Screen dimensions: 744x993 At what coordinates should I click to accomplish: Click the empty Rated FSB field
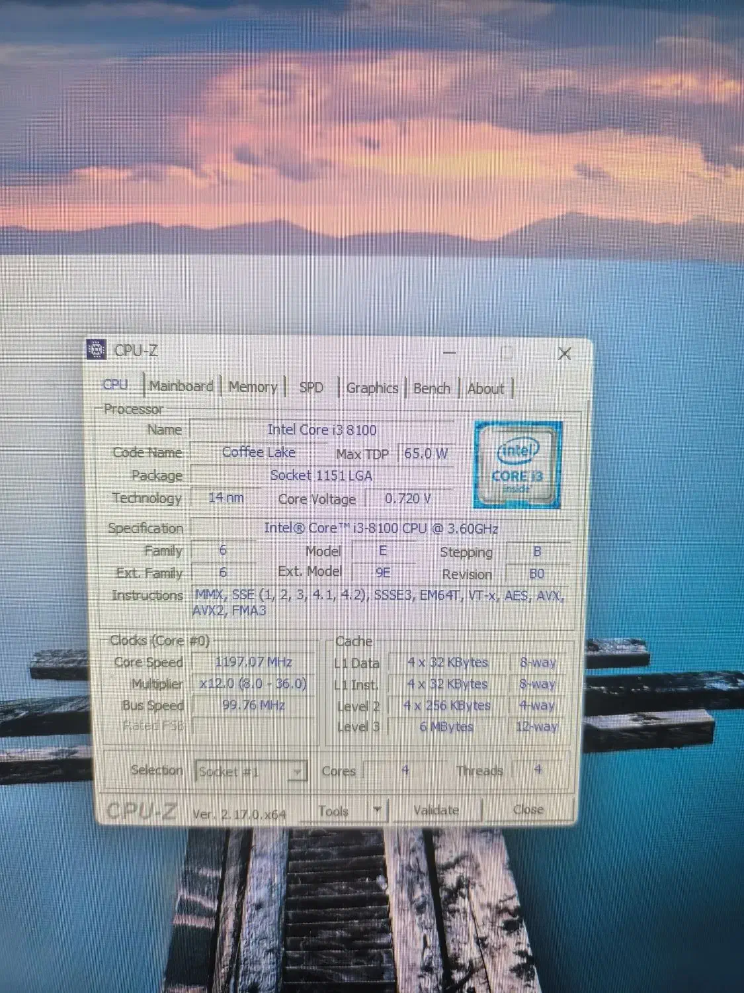(253, 726)
